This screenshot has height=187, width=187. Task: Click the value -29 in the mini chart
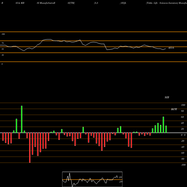point(121,182)
